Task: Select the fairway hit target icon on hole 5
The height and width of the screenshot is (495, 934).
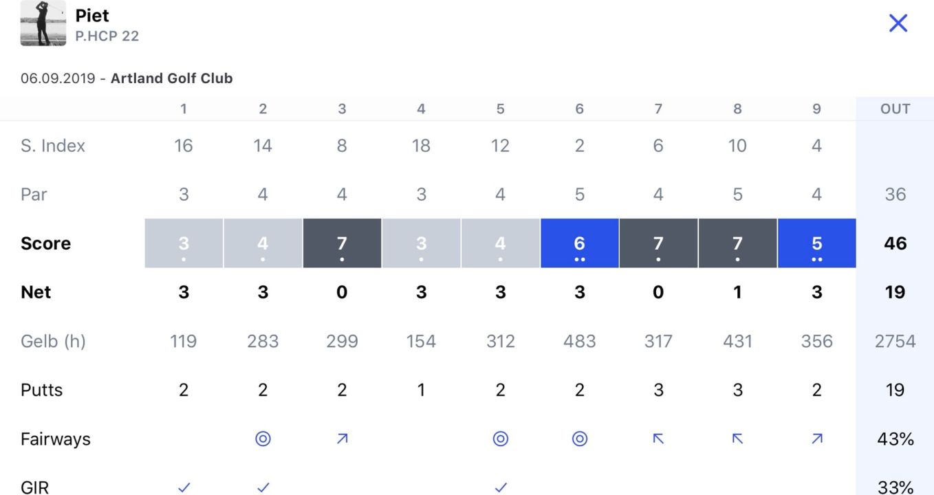Action: (500, 439)
